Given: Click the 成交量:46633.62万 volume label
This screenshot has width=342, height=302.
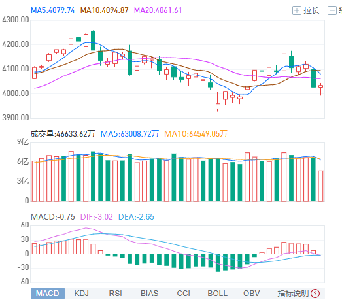Looking at the screenshot, I should [63, 133].
